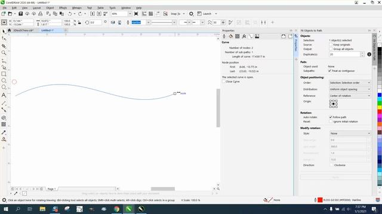Image resolution: width=382 pixels, height=214 pixels.
Task: Toggle the full-screen preview icon
Action: pyautogui.click(x=136, y=14)
